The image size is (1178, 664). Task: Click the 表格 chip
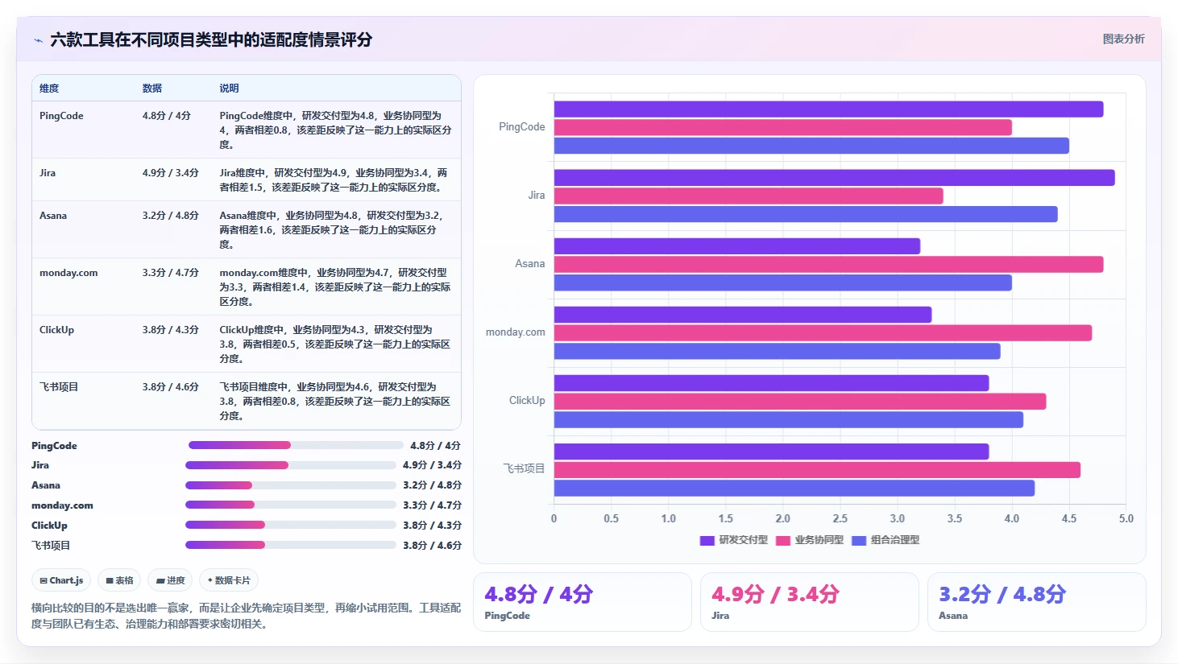coord(119,580)
